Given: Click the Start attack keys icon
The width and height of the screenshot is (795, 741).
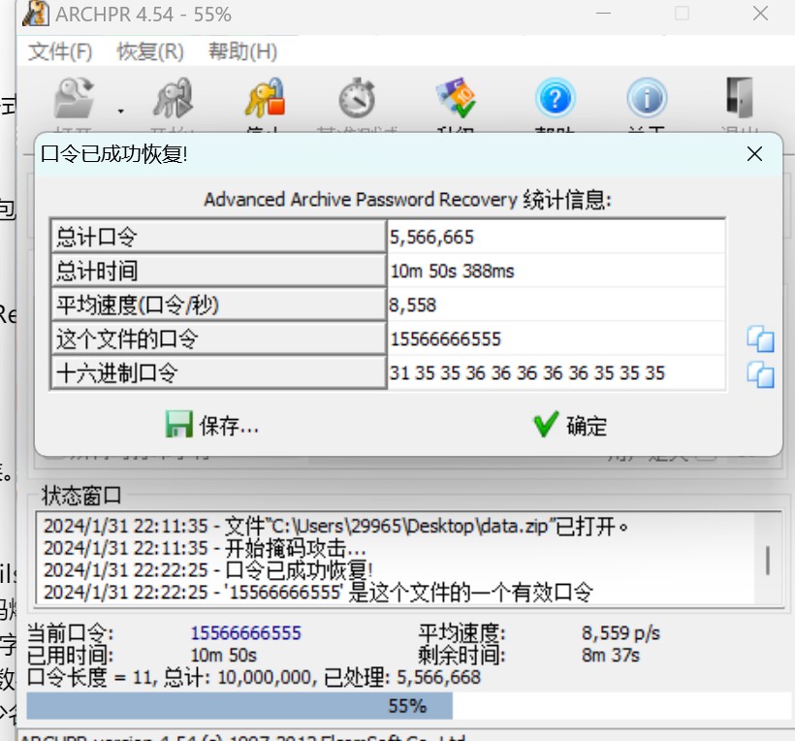Looking at the screenshot, I should coord(174,98).
